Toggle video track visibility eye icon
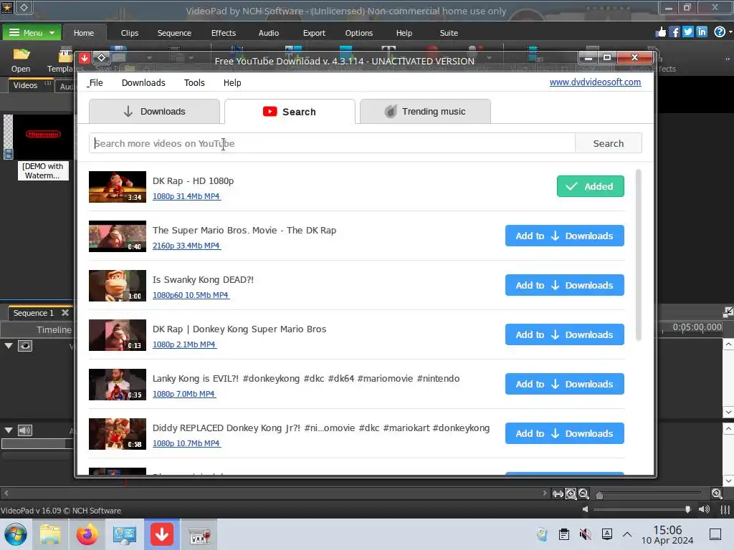The width and height of the screenshot is (734, 550). coord(25,346)
